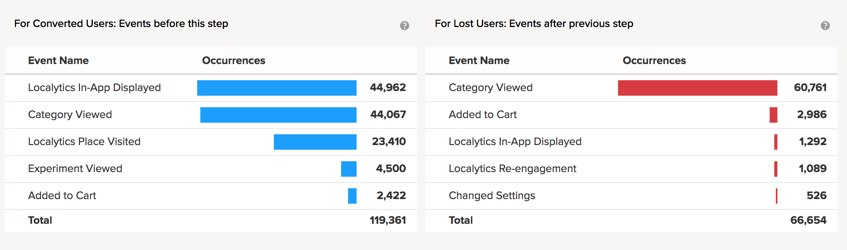This screenshot has width=847, height=250.
Task: Click the 119,361 total value
Action: (x=388, y=220)
